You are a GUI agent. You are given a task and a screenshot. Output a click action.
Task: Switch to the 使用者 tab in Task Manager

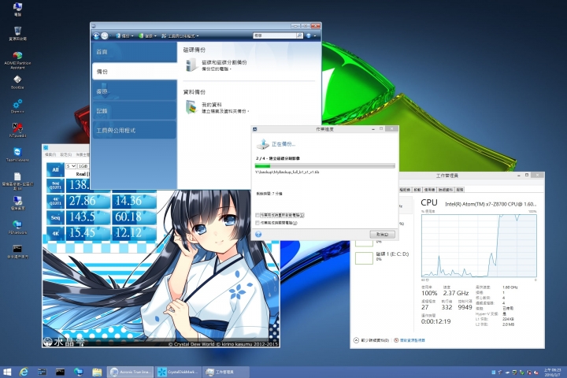point(429,190)
